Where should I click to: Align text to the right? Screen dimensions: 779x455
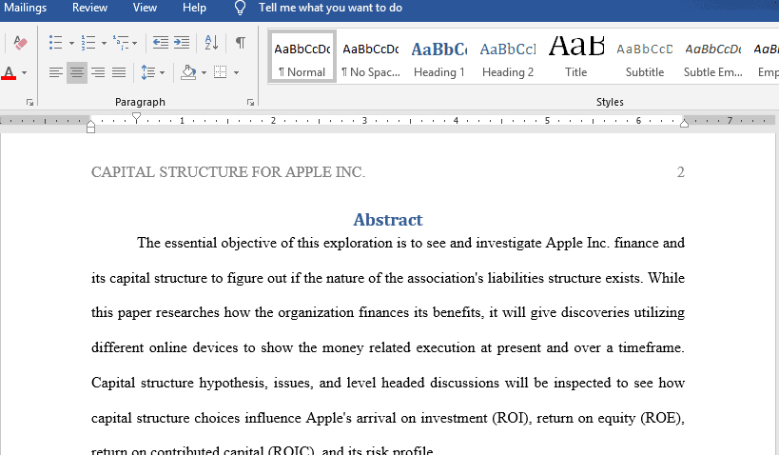pyautogui.click(x=98, y=72)
